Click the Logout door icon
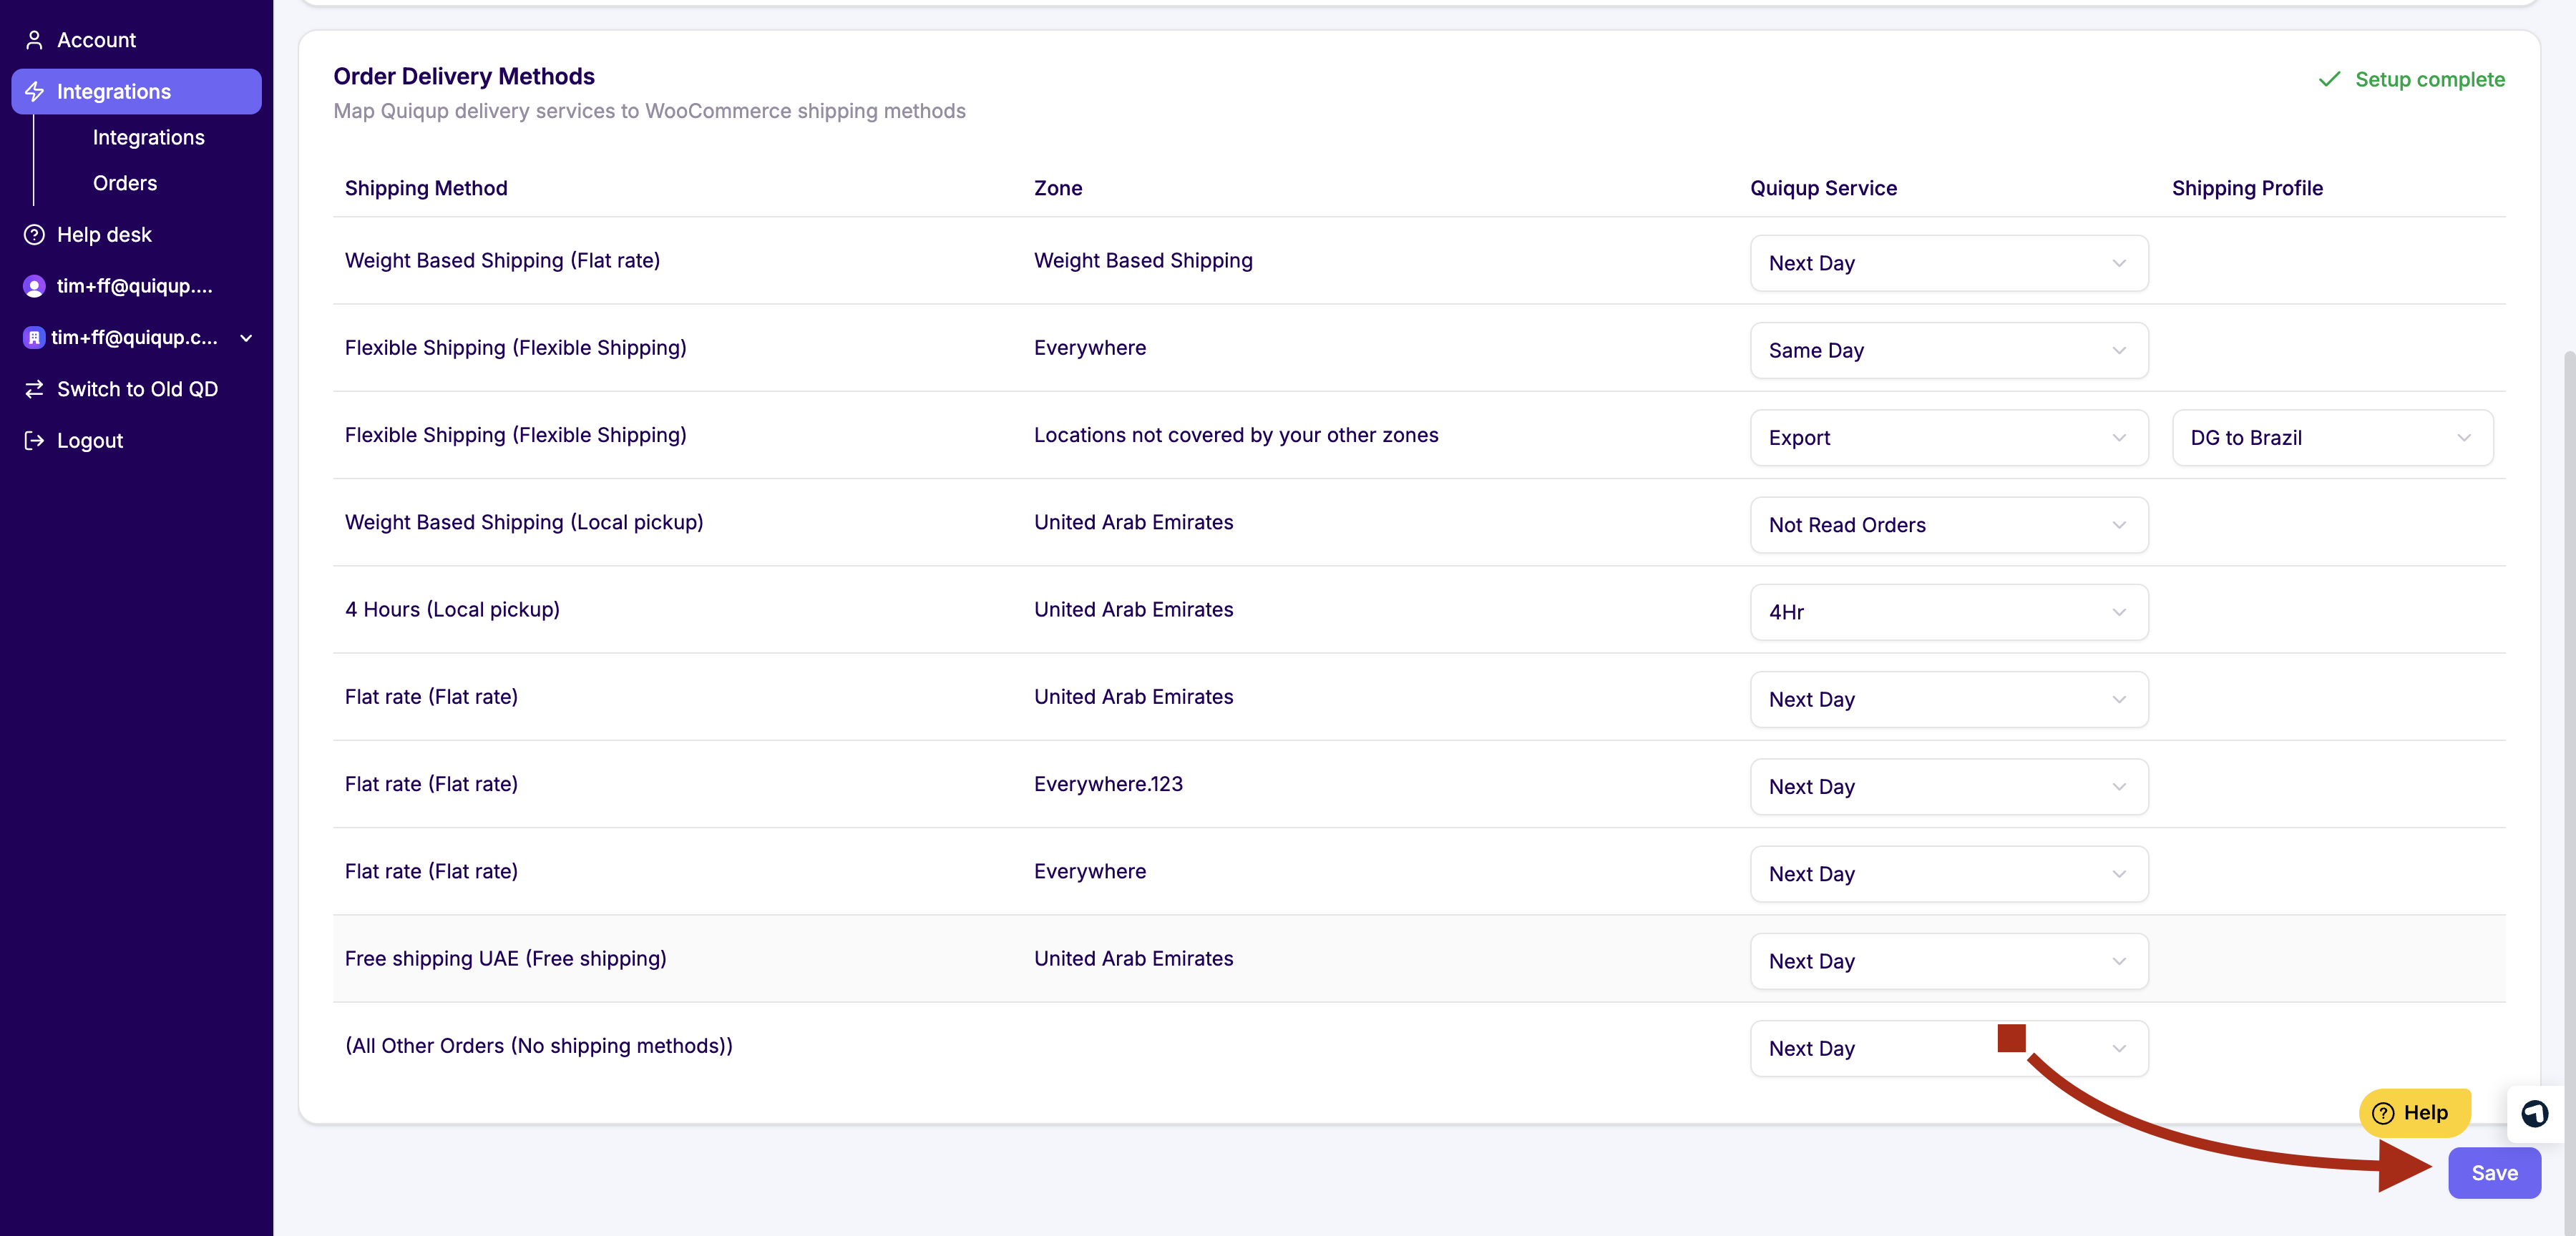This screenshot has width=2576, height=1236. click(34, 440)
